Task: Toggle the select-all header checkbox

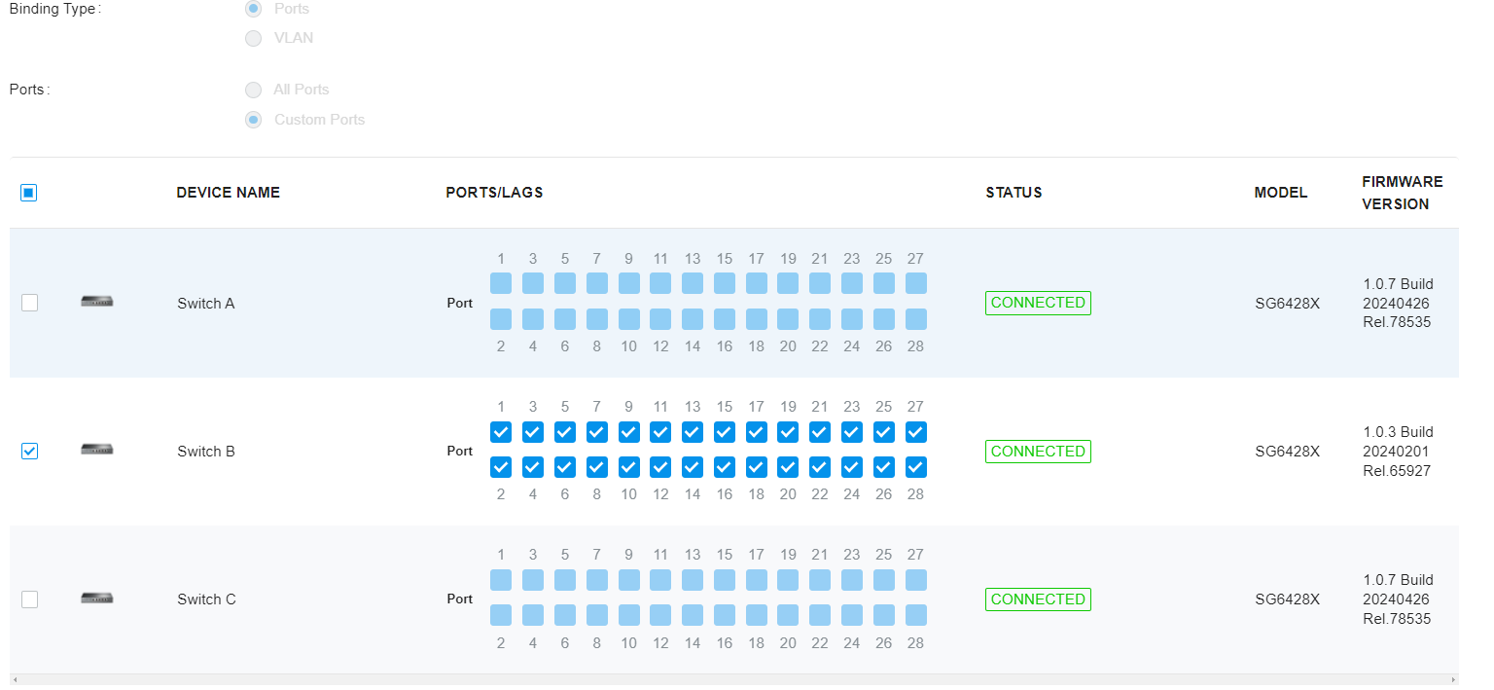Action: 28,193
